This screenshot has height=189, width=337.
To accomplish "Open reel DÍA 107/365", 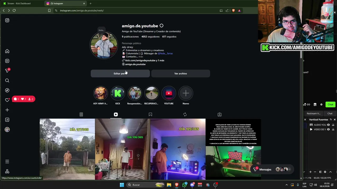I will [67, 149].
